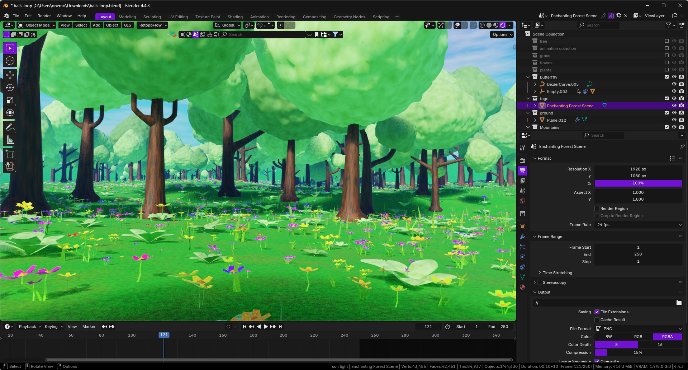This screenshot has height=370, width=688.
Task: Switch viewport to solid shading
Action: point(489,25)
